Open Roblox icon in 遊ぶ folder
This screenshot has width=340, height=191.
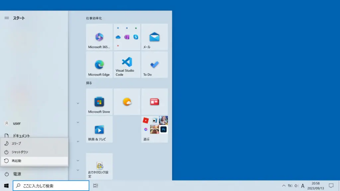click(146, 120)
